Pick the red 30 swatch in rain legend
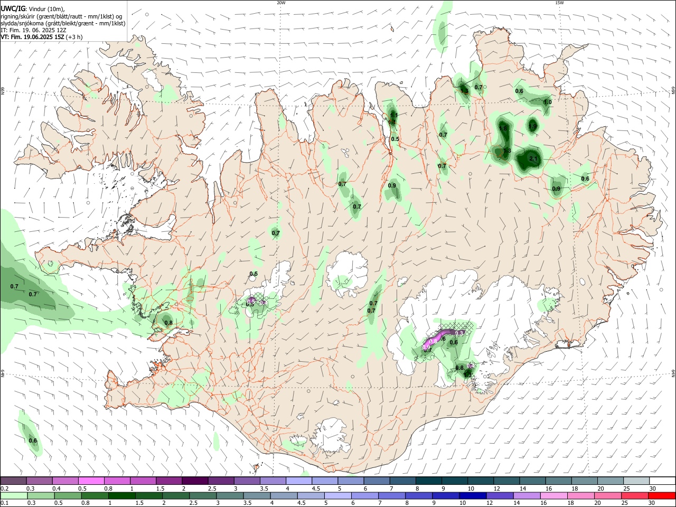 [x=661, y=495]
